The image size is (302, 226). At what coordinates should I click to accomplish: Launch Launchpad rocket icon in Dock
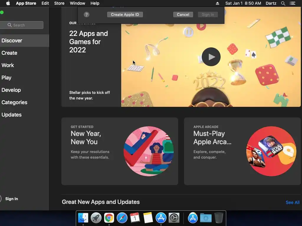point(96,218)
